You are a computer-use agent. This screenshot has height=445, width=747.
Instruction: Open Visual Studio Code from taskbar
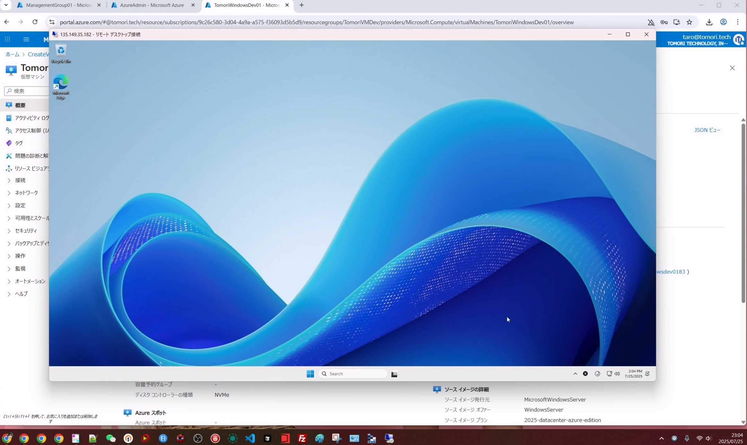(250, 438)
